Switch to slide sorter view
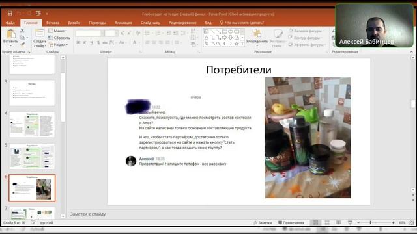417x234 pixels. 327,222
